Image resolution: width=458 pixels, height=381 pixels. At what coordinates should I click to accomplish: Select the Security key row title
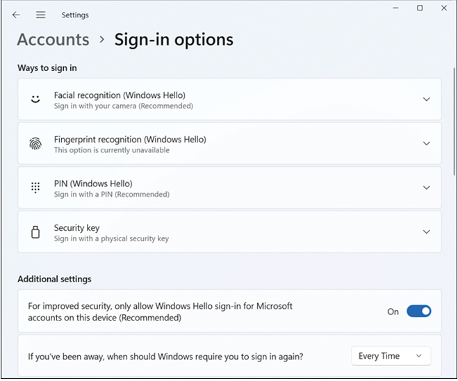click(77, 227)
